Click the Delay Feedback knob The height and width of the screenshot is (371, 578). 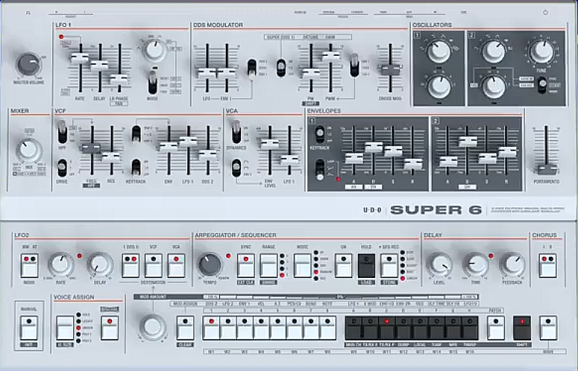(512, 264)
